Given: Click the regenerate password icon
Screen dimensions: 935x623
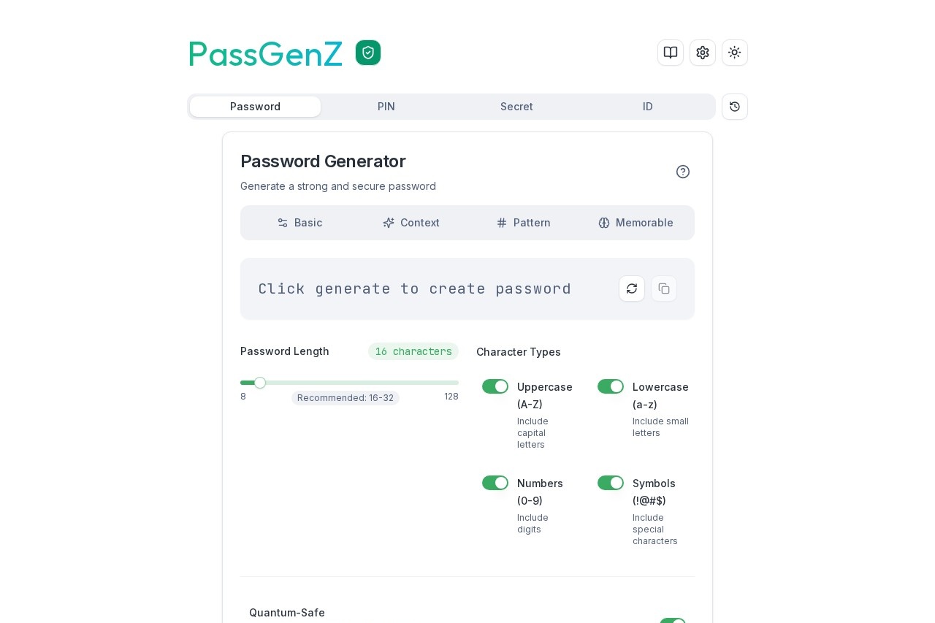Looking at the screenshot, I should pyautogui.click(x=632, y=288).
